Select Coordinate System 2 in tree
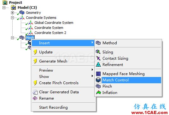This screenshot has height=115, width=169. [x=50, y=33]
